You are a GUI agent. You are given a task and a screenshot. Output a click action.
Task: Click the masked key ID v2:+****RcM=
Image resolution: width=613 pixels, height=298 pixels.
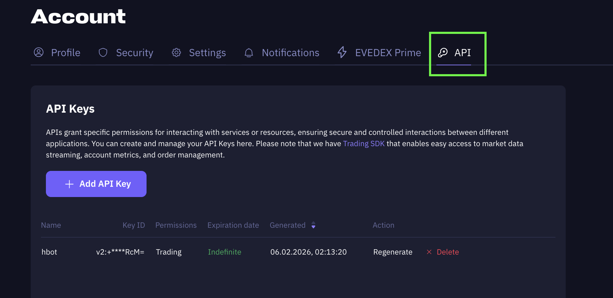click(120, 252)
